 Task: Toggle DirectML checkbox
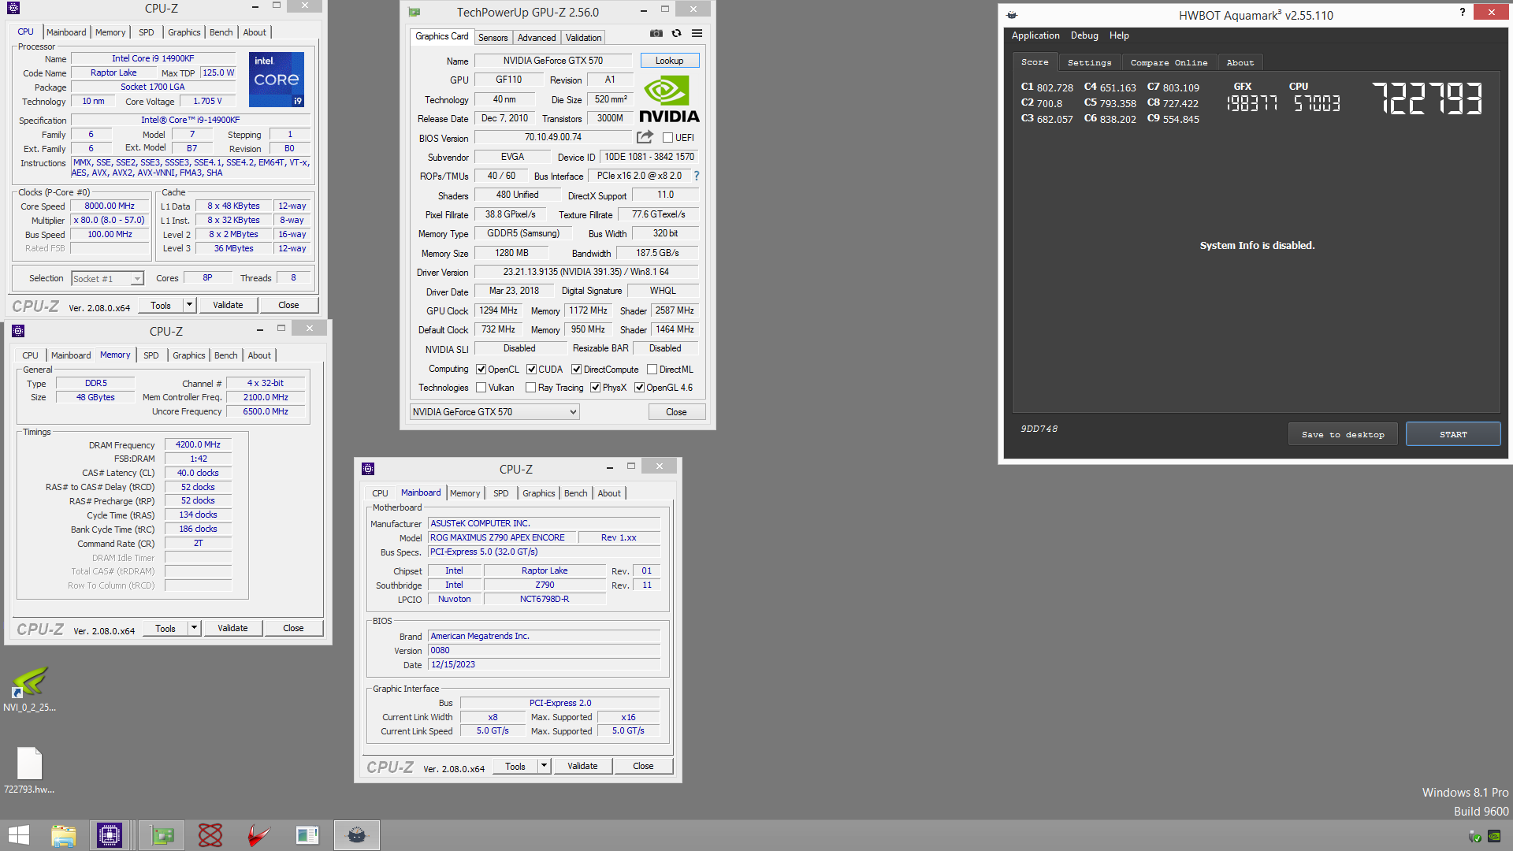pos(652,369)
